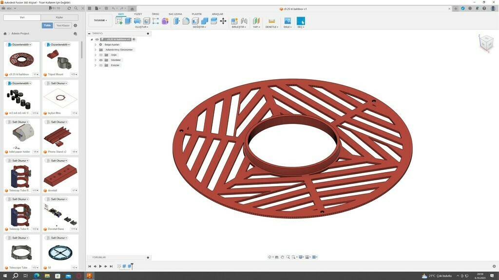499x280 pixels.
Task: Click the Orbit icon in navigation bar
Action: (270, 257)
